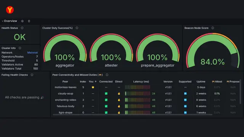Show Cluster Info panel info icon
The height and width of the screenshot is (137, 244).
click(x=20, y=48)
